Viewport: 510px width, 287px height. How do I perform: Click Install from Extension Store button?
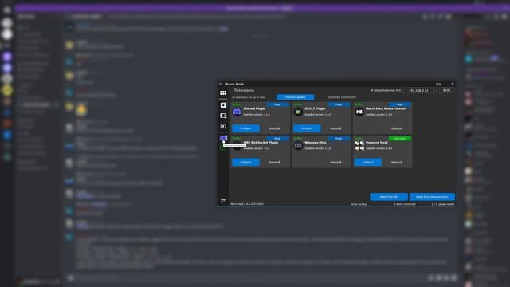click(x=432, y=197)
